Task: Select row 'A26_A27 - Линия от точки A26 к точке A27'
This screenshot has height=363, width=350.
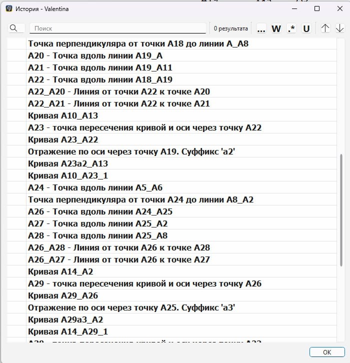Action: (172, 259)
